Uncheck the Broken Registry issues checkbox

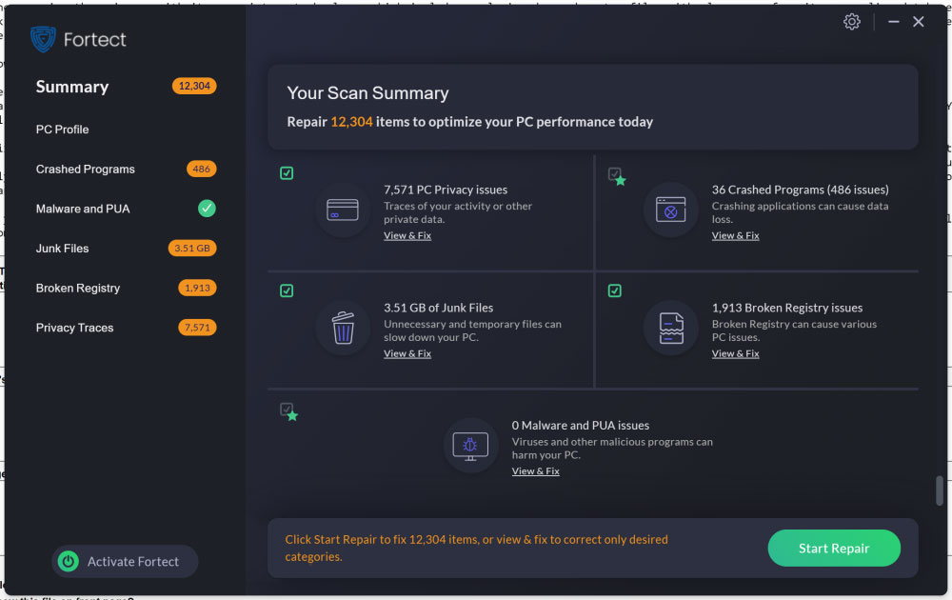[x=614, y=290]
